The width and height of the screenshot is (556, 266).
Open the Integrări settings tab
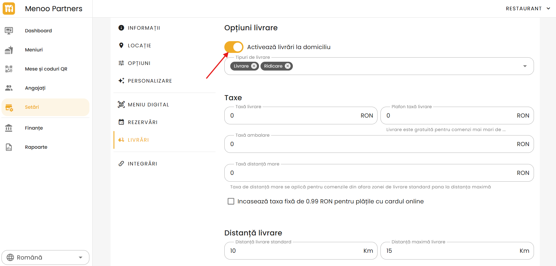(x=142, y=164)
